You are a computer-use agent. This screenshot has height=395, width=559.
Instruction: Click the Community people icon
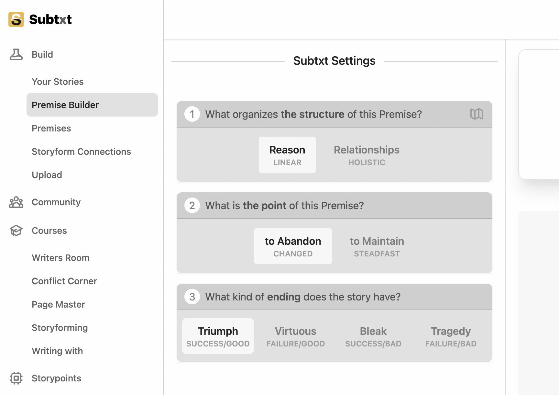click(16, 202)
